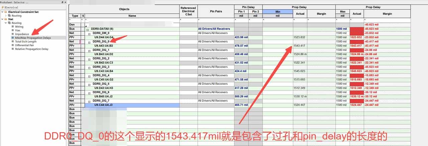Click the Pin 1 column header
The height and width of the screenshot is (146, 428).
pyautogui.click(x=241, y=11)
